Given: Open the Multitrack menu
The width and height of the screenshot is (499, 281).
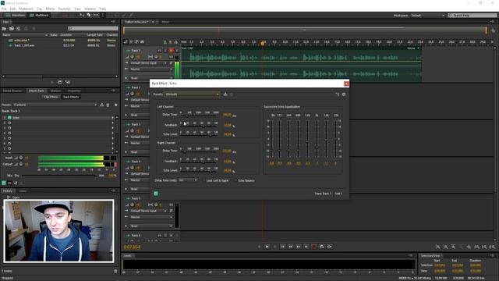Looking at the screenshot, I should pyautogui.click(x=26, y=9).
